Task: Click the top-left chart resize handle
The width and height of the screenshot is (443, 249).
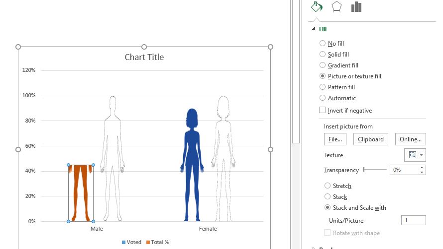Action: (x=18, y=47)
